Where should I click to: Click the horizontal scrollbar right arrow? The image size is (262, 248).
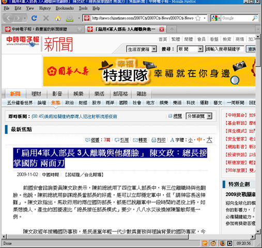point(253,237)
